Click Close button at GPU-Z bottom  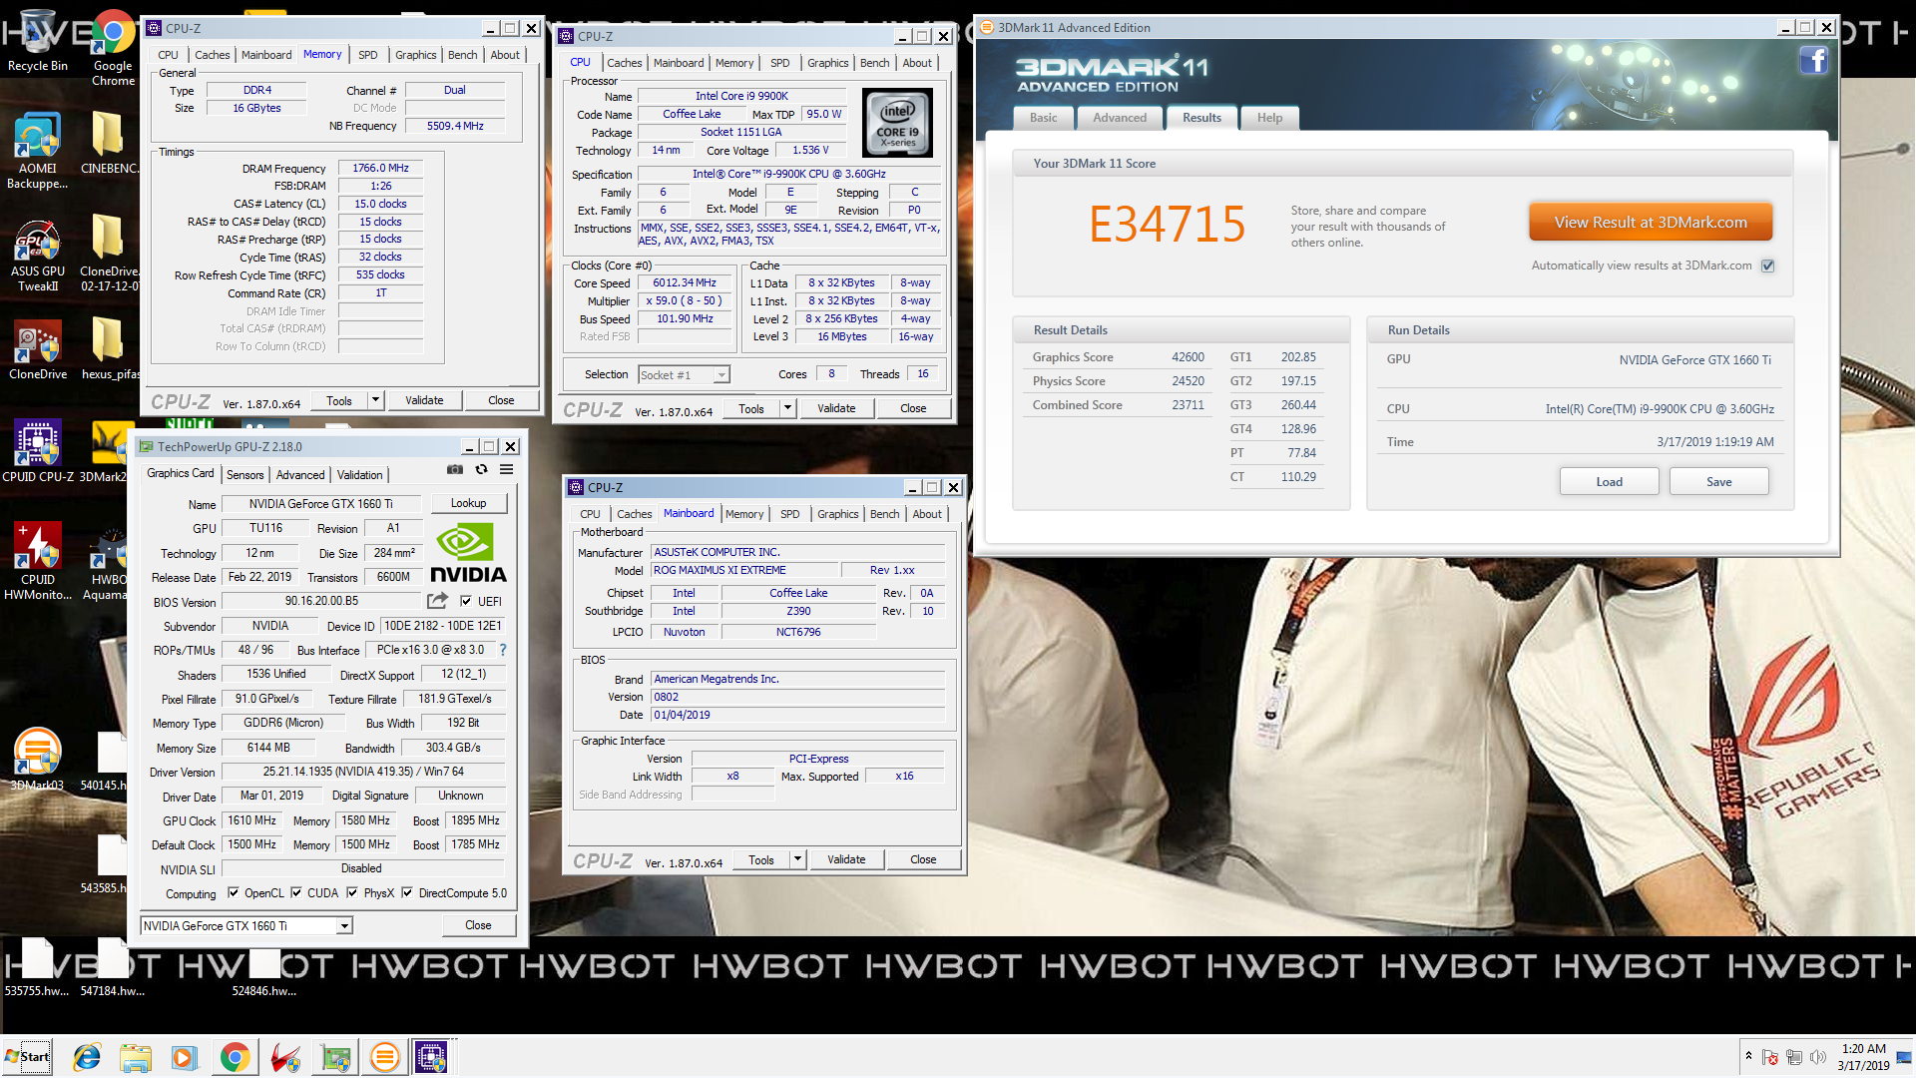pyautogui.click(x=478, y=925)
